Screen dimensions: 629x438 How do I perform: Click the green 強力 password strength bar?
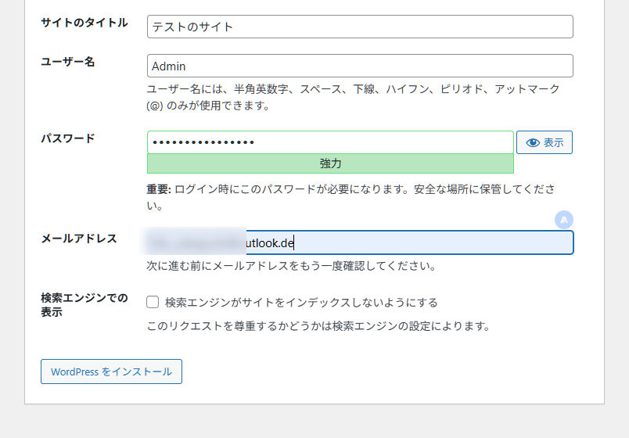coord(330,163)
